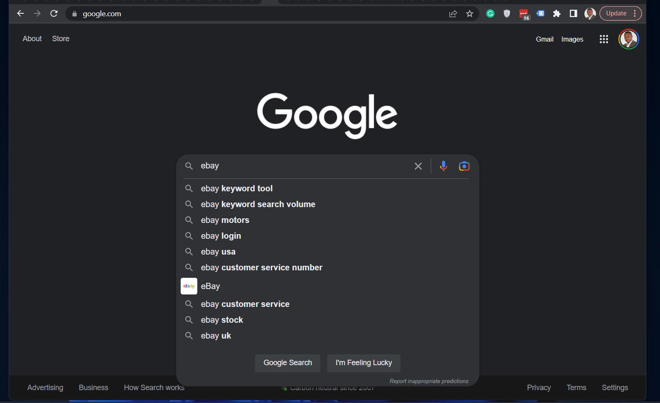The width and height of the screenshot is (660, 403).
Task: Bookmark this page with the star icon
Action: 470,14
